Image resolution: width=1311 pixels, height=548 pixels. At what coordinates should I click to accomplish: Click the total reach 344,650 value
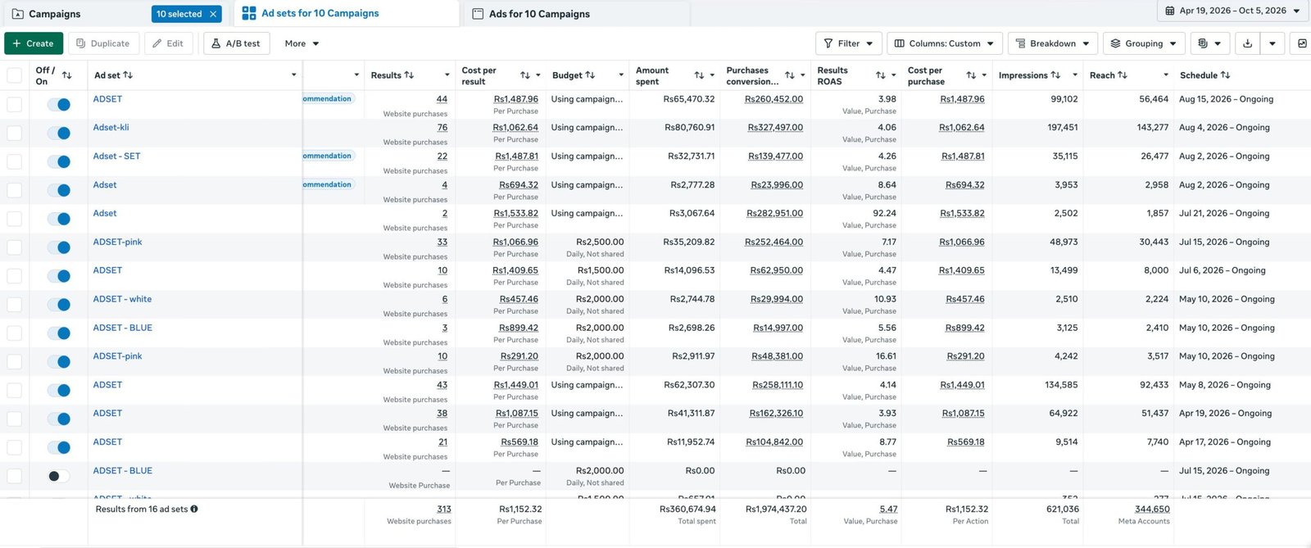point(1152,509)
